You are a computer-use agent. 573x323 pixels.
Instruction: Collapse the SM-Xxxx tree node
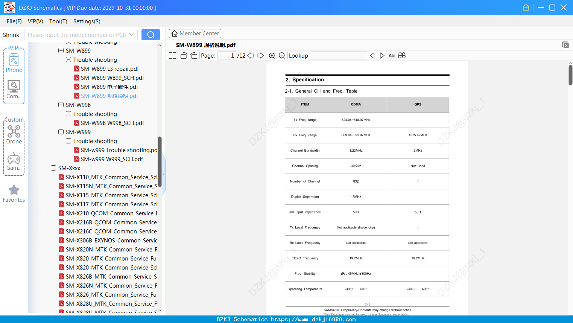click(53, 168)
